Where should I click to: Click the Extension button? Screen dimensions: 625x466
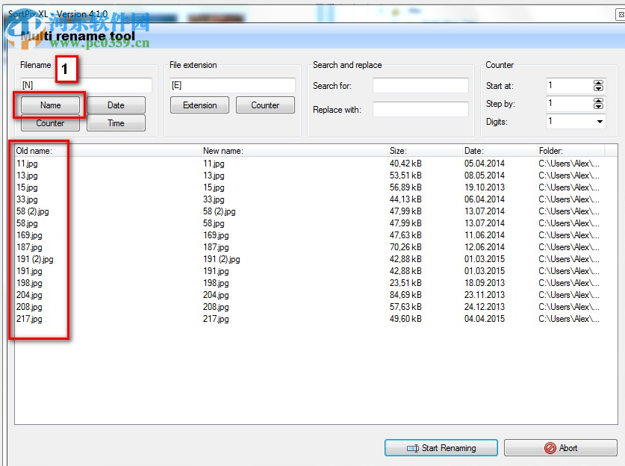point(199,105)
